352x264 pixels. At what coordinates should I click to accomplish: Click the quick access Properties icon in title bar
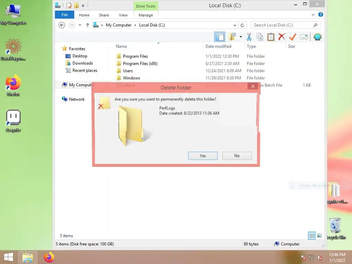[69, 5]
